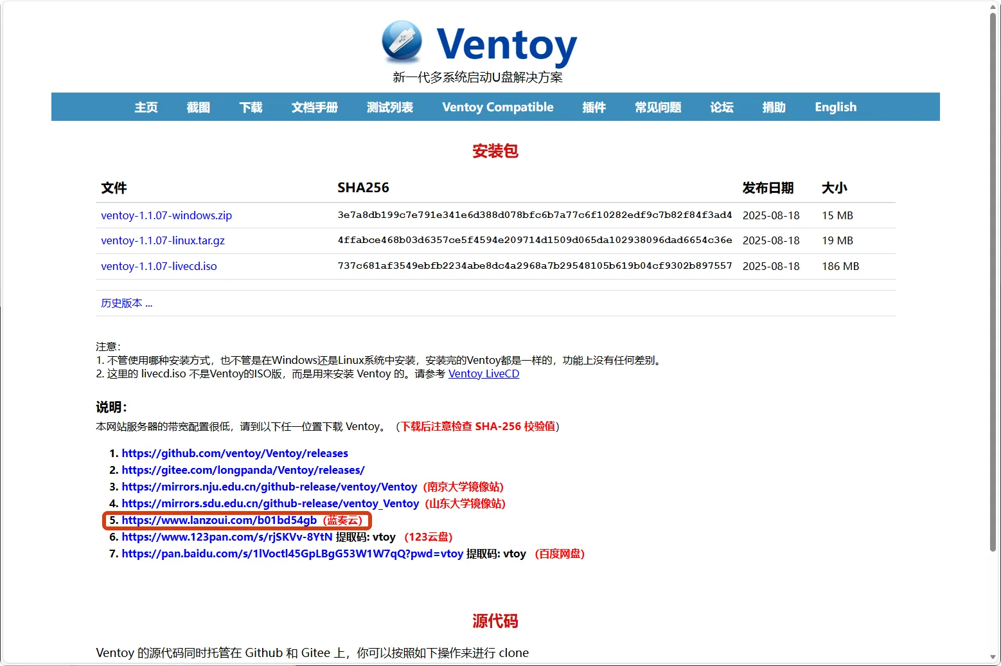1001x666 pixels.
Task: Select the 测试列表 menu item
Action: pyautogui.click(x=389, y=107)
